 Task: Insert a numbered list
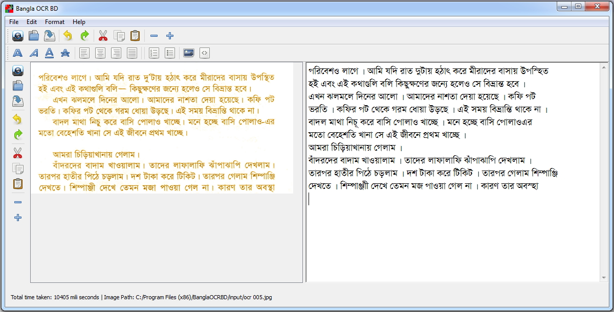153,53
